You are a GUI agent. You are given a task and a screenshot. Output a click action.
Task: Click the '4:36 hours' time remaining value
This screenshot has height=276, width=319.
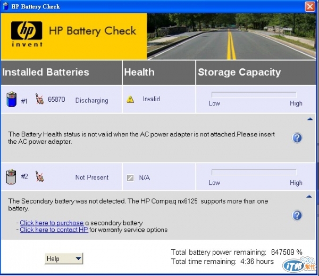click(x=257, y=261)
